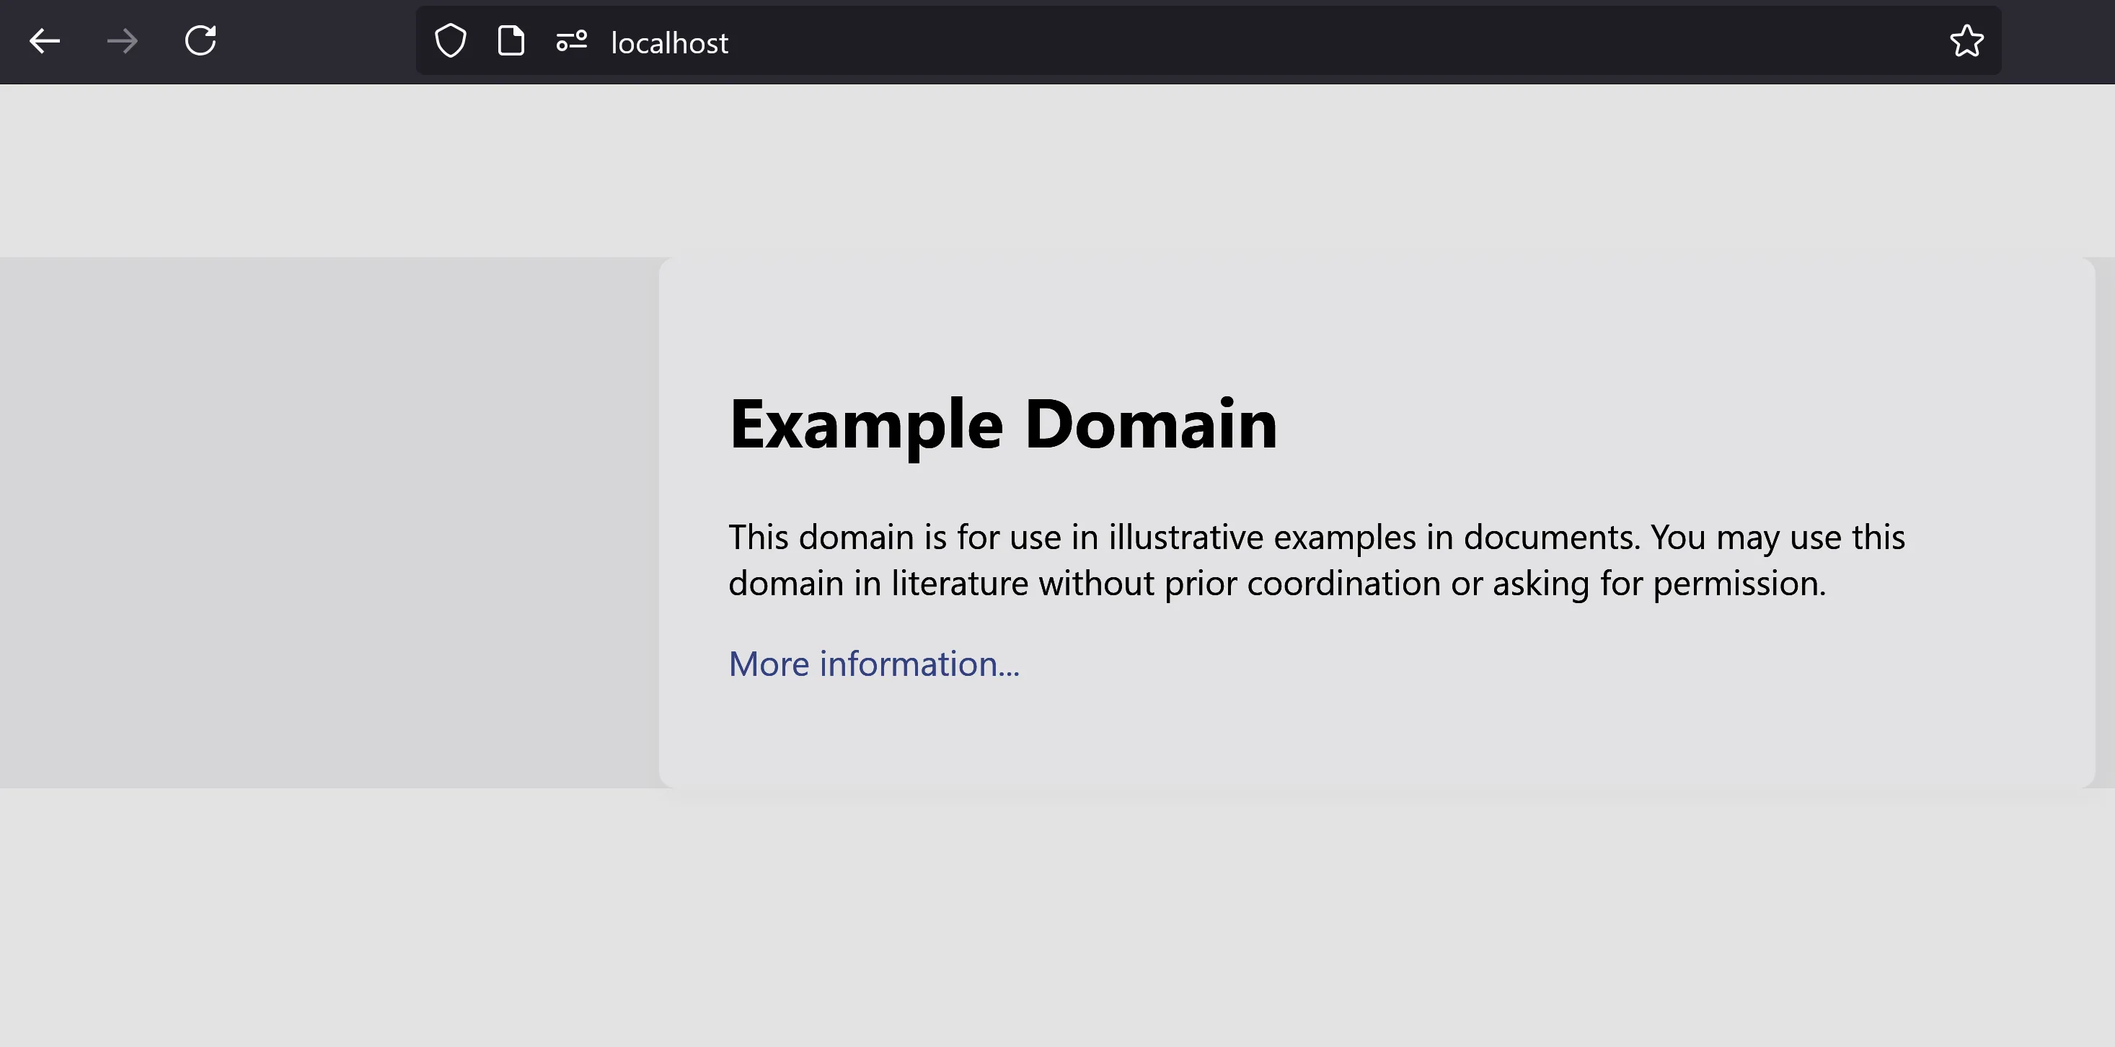The image size is (2115, 1047).
Task: Click the localhost URL text
Action: coord(669,43)
